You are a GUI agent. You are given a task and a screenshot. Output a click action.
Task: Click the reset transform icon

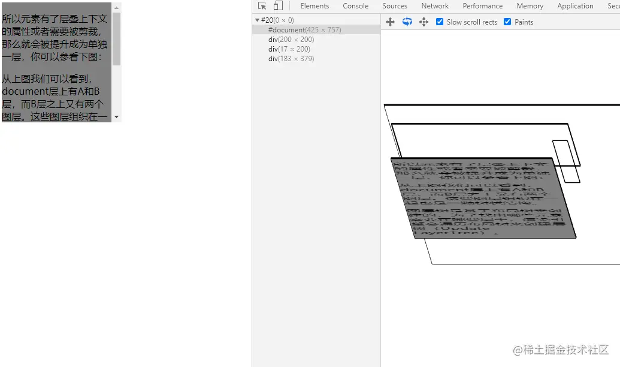424,22
